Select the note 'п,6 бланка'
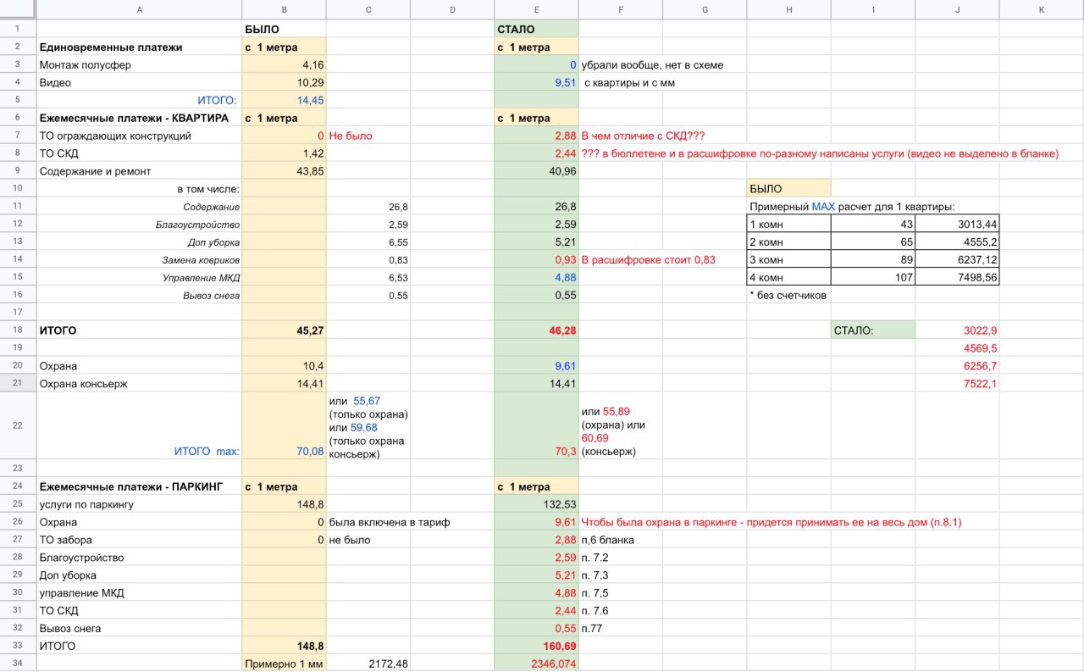The width and height of the screenshot is (1084, 672). [607, 540]
